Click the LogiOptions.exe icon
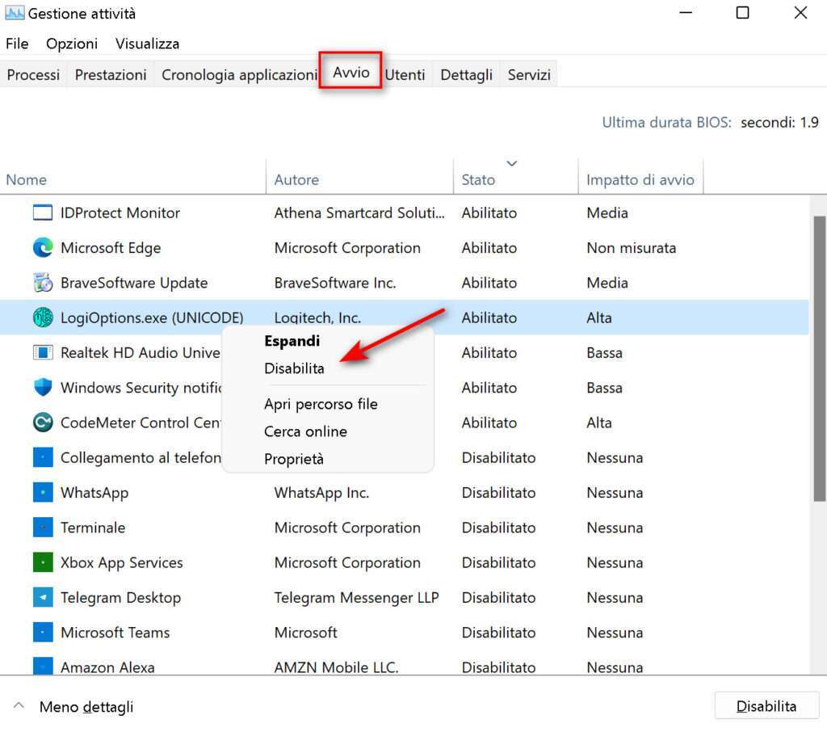 43,318
